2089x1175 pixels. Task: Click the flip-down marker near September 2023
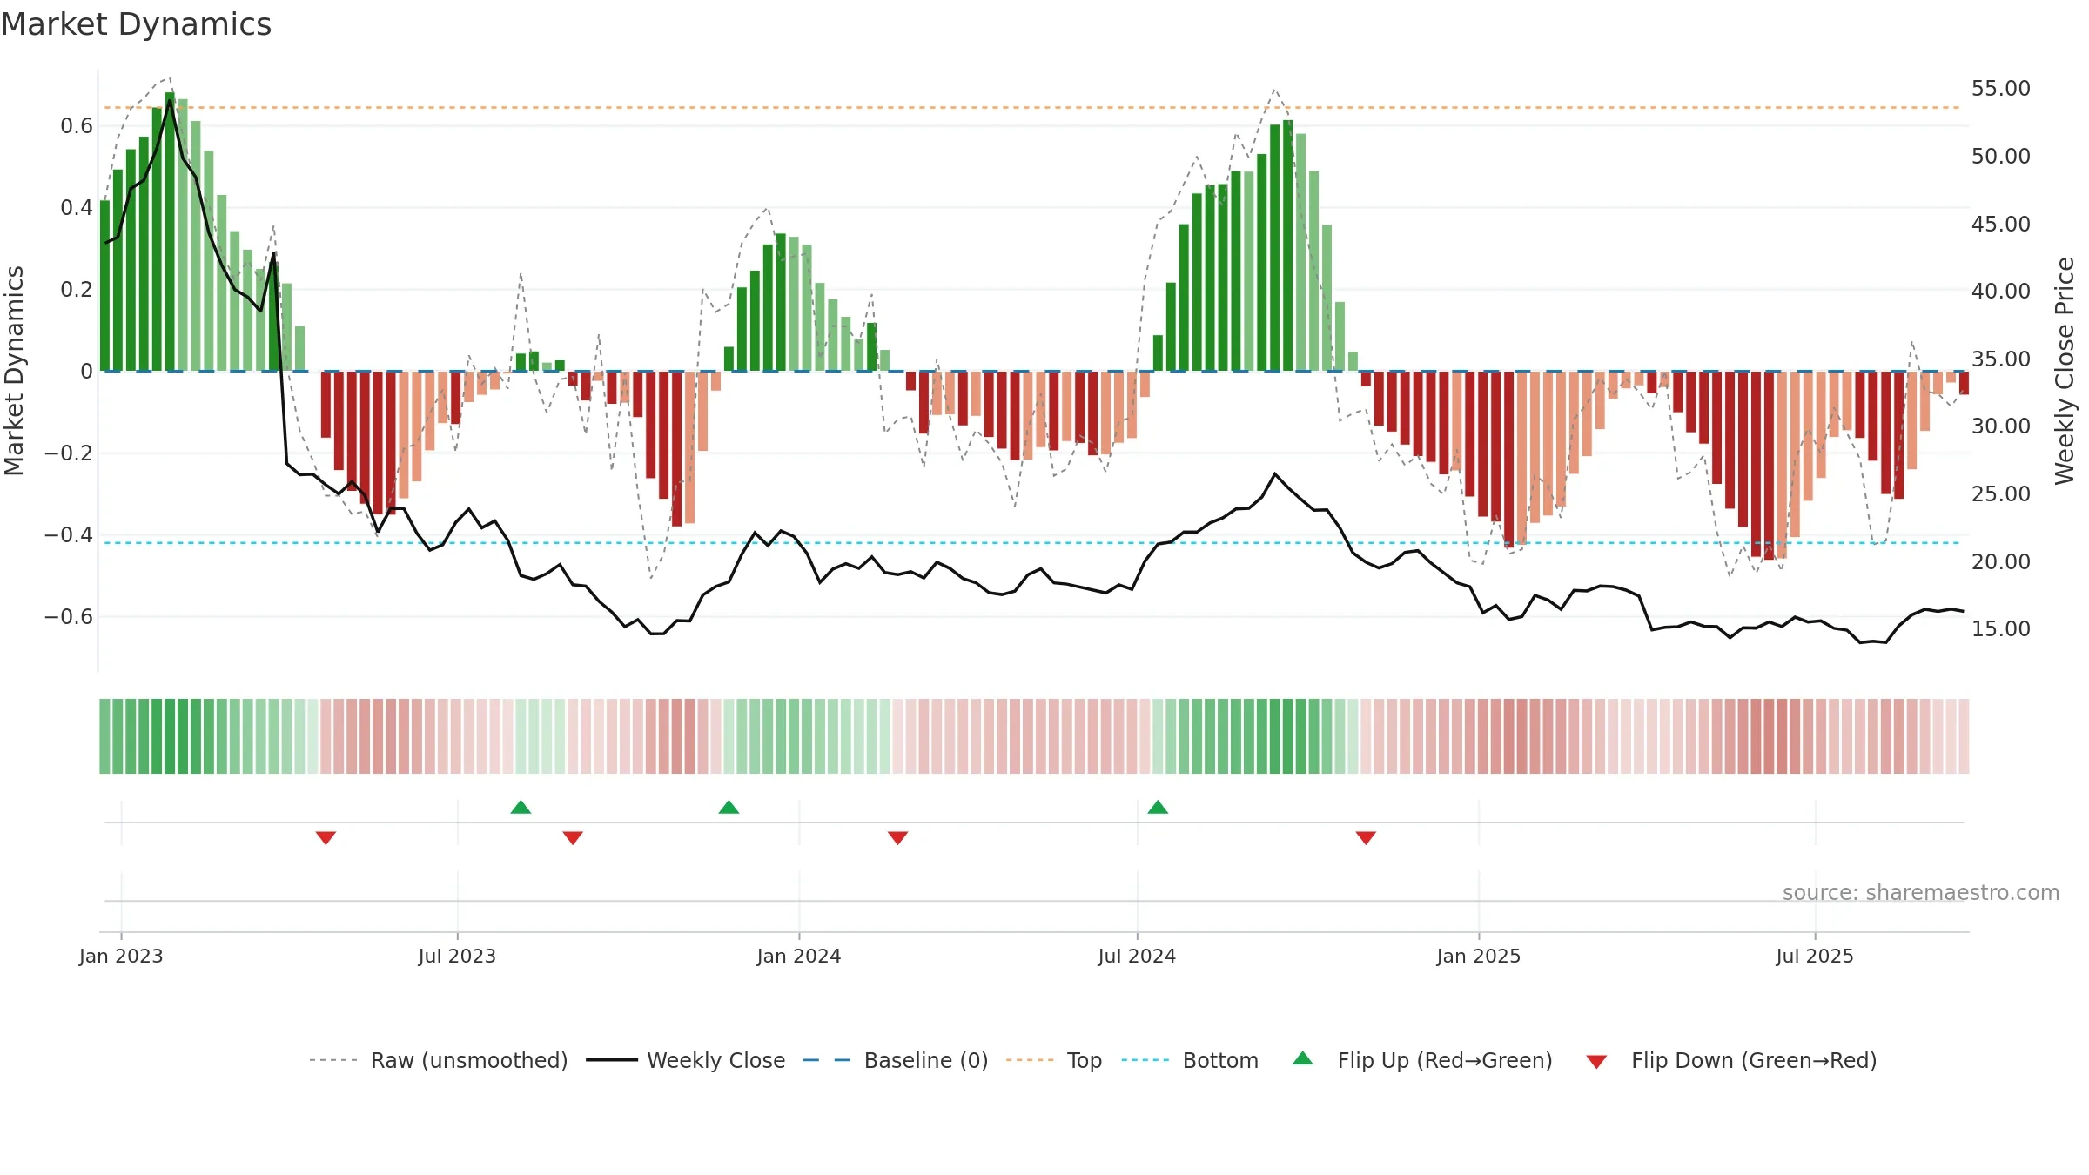[x=573, y=837]
